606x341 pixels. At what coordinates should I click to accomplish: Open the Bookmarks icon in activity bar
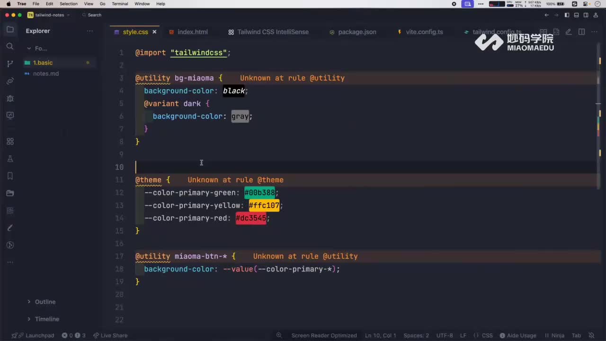tap(10, 176)
